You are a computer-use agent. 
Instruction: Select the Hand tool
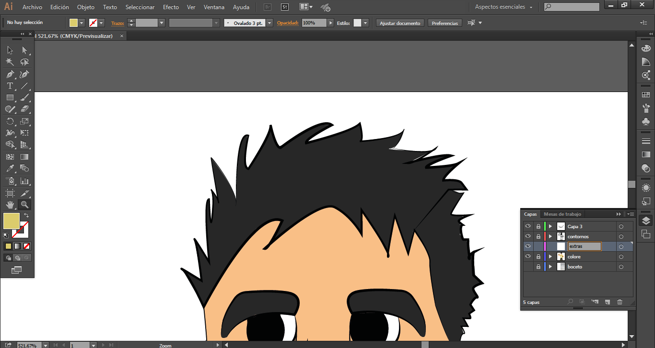click(x=10, y=205)
